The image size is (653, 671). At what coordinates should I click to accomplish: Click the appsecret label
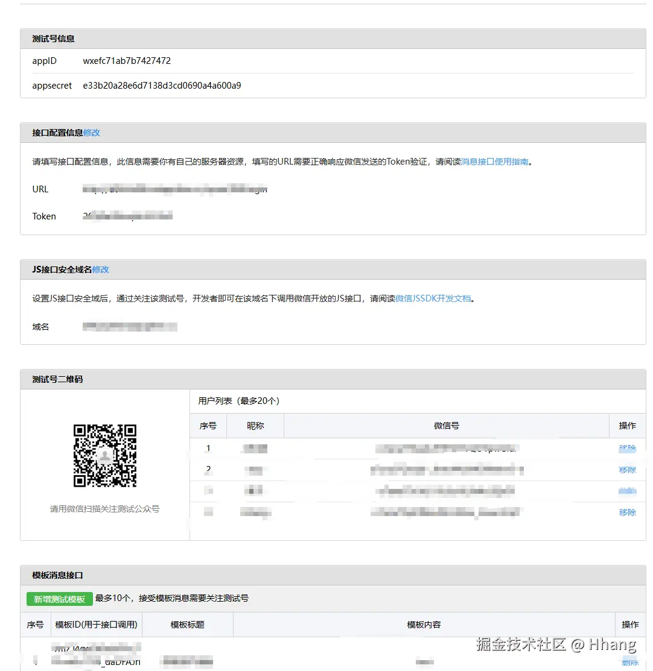pyautogui.click(x=52, y=86)
